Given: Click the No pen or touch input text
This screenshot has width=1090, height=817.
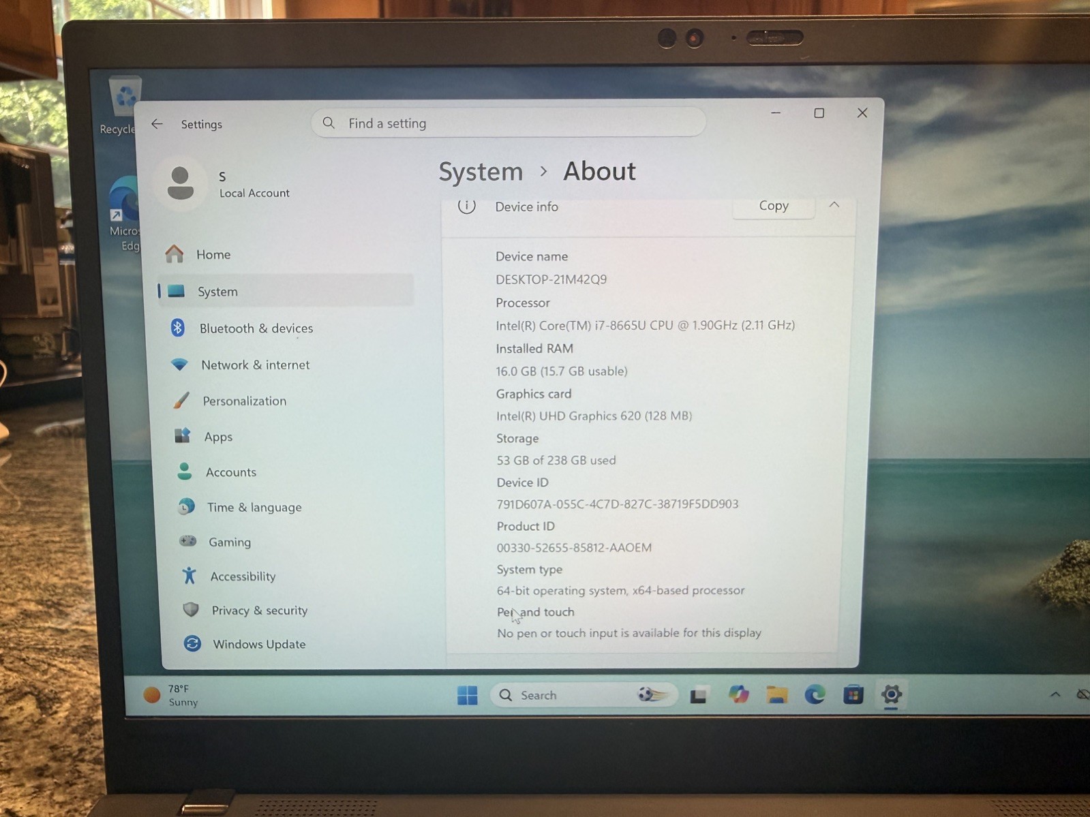Looking at the screenshot, I should click(x=629, y=632).
